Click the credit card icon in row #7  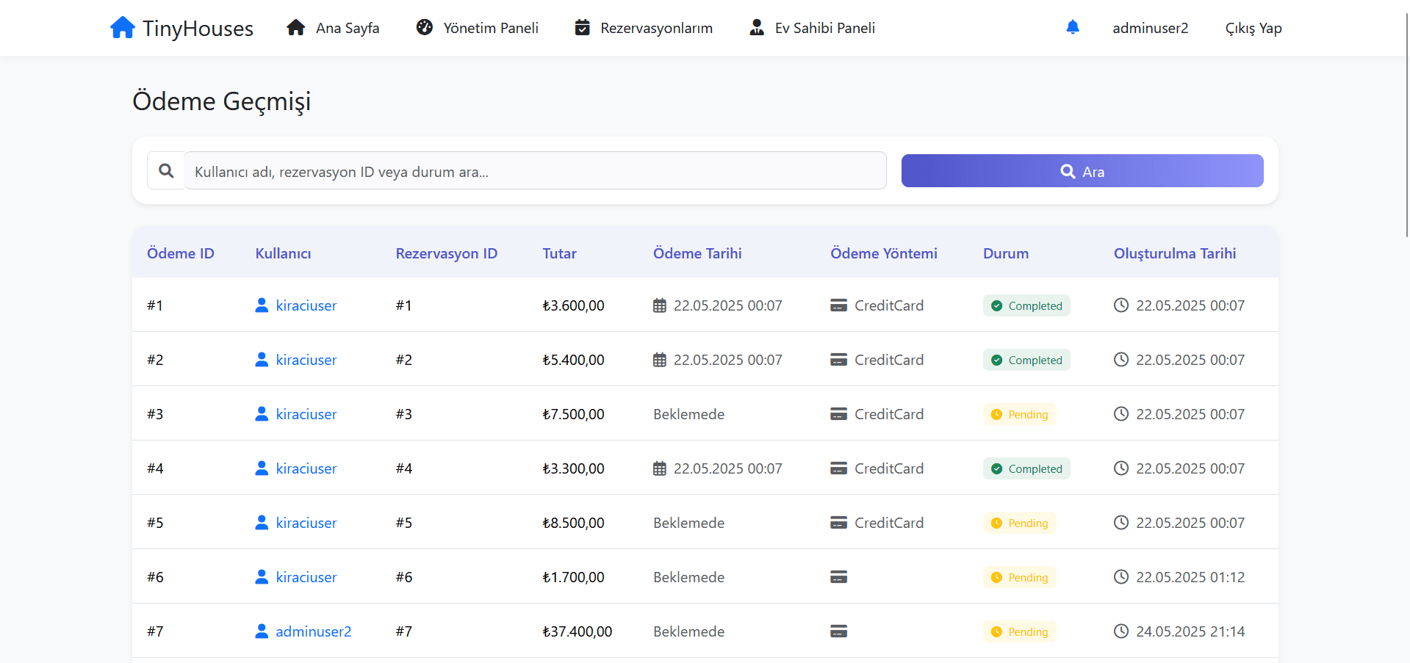pos(838,631)
